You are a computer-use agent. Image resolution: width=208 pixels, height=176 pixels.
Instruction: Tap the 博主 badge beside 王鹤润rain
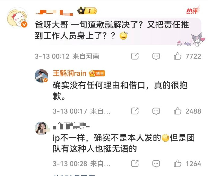[x=97, y=73]
